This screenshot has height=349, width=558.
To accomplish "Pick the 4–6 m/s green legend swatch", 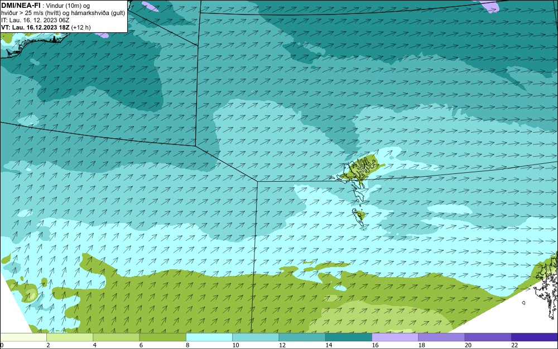I will click(117, 337).
